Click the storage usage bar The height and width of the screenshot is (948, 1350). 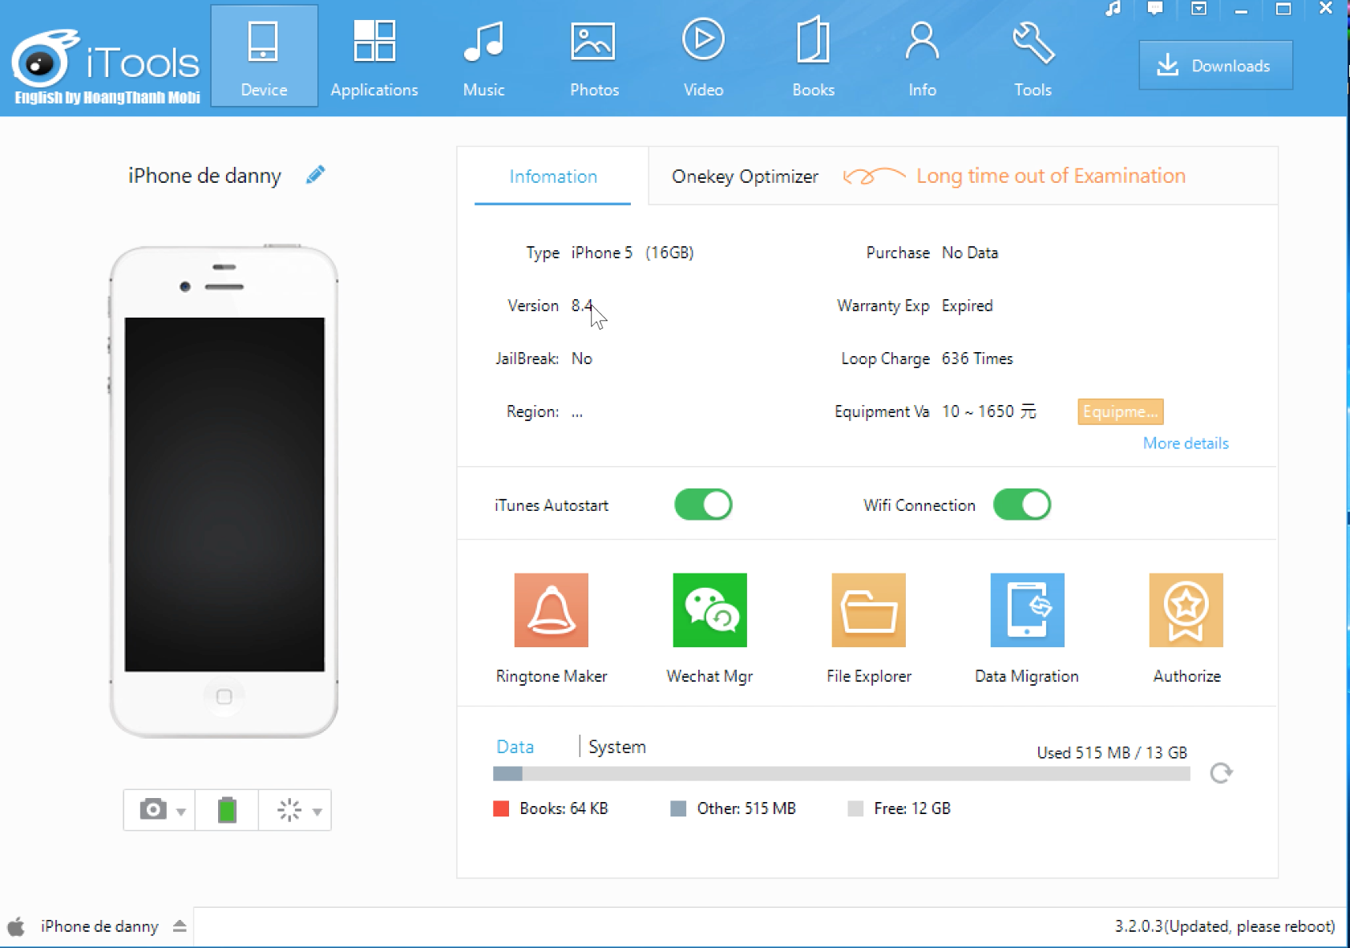click(x=841, y=774)
